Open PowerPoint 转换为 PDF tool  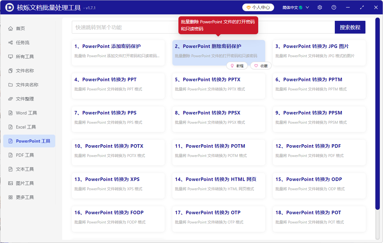click(319, 153)
